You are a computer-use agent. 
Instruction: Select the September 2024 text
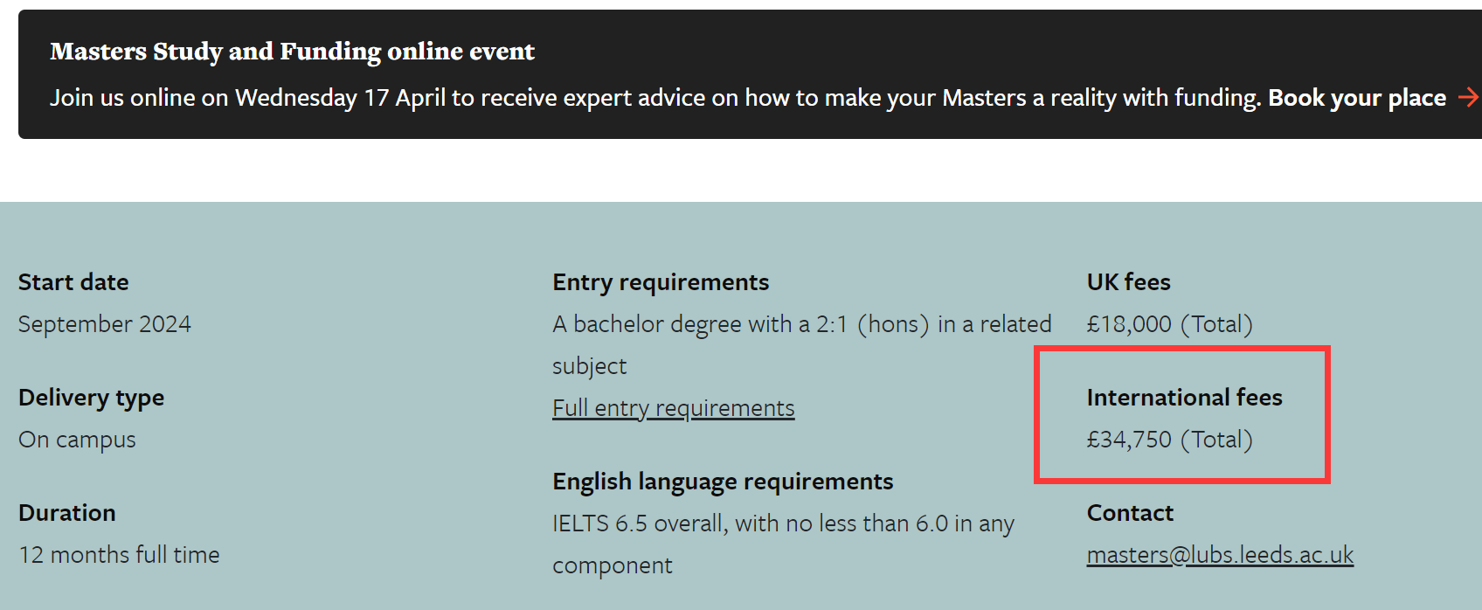pyautogui.click(x=105, y=324)
